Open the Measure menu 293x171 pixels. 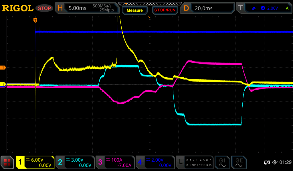click(x=134, y=10)
